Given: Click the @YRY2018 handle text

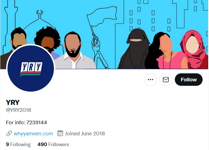Looking at the screenshot, I should pos(19,110).
